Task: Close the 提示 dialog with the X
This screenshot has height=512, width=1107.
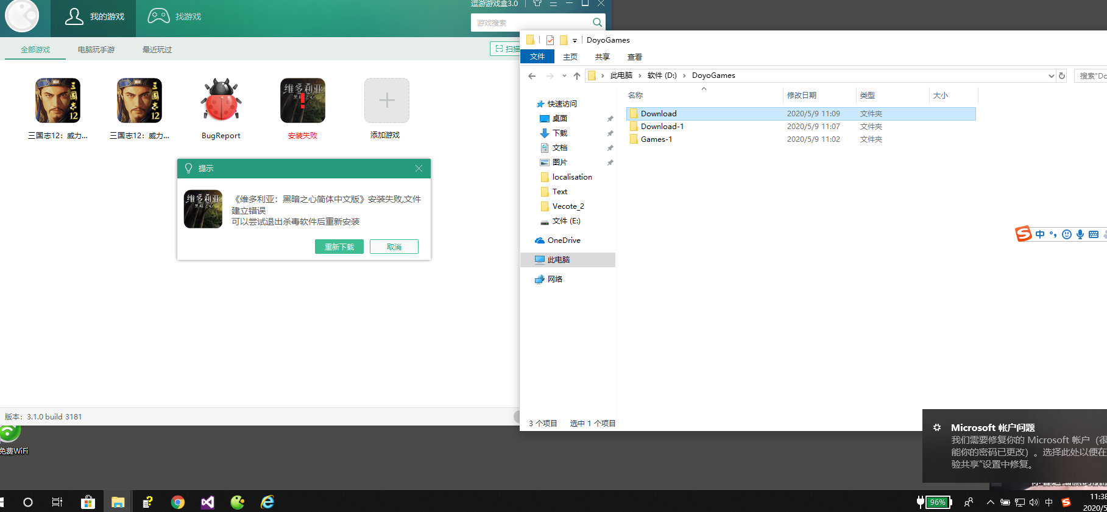Action: coord(419,169)
